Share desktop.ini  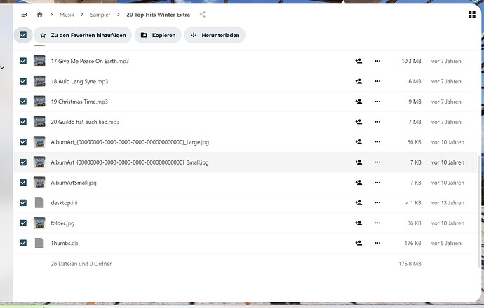click(358, 202)
